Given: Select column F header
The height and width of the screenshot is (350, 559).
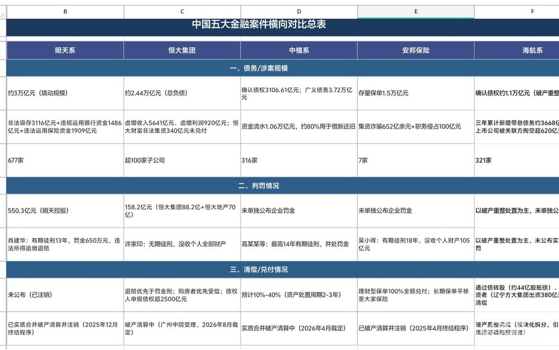Looking at the screenshot, I should (x=517, y=12).
